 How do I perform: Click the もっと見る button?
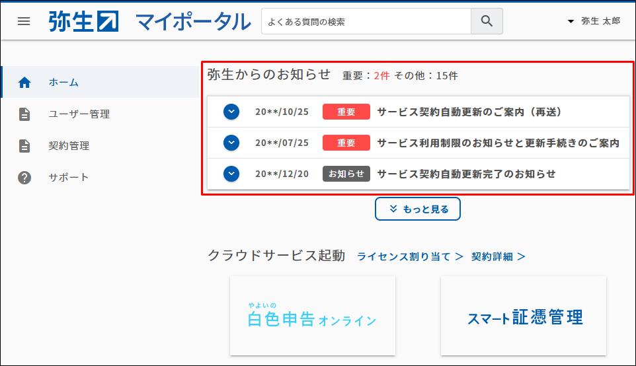418,209
